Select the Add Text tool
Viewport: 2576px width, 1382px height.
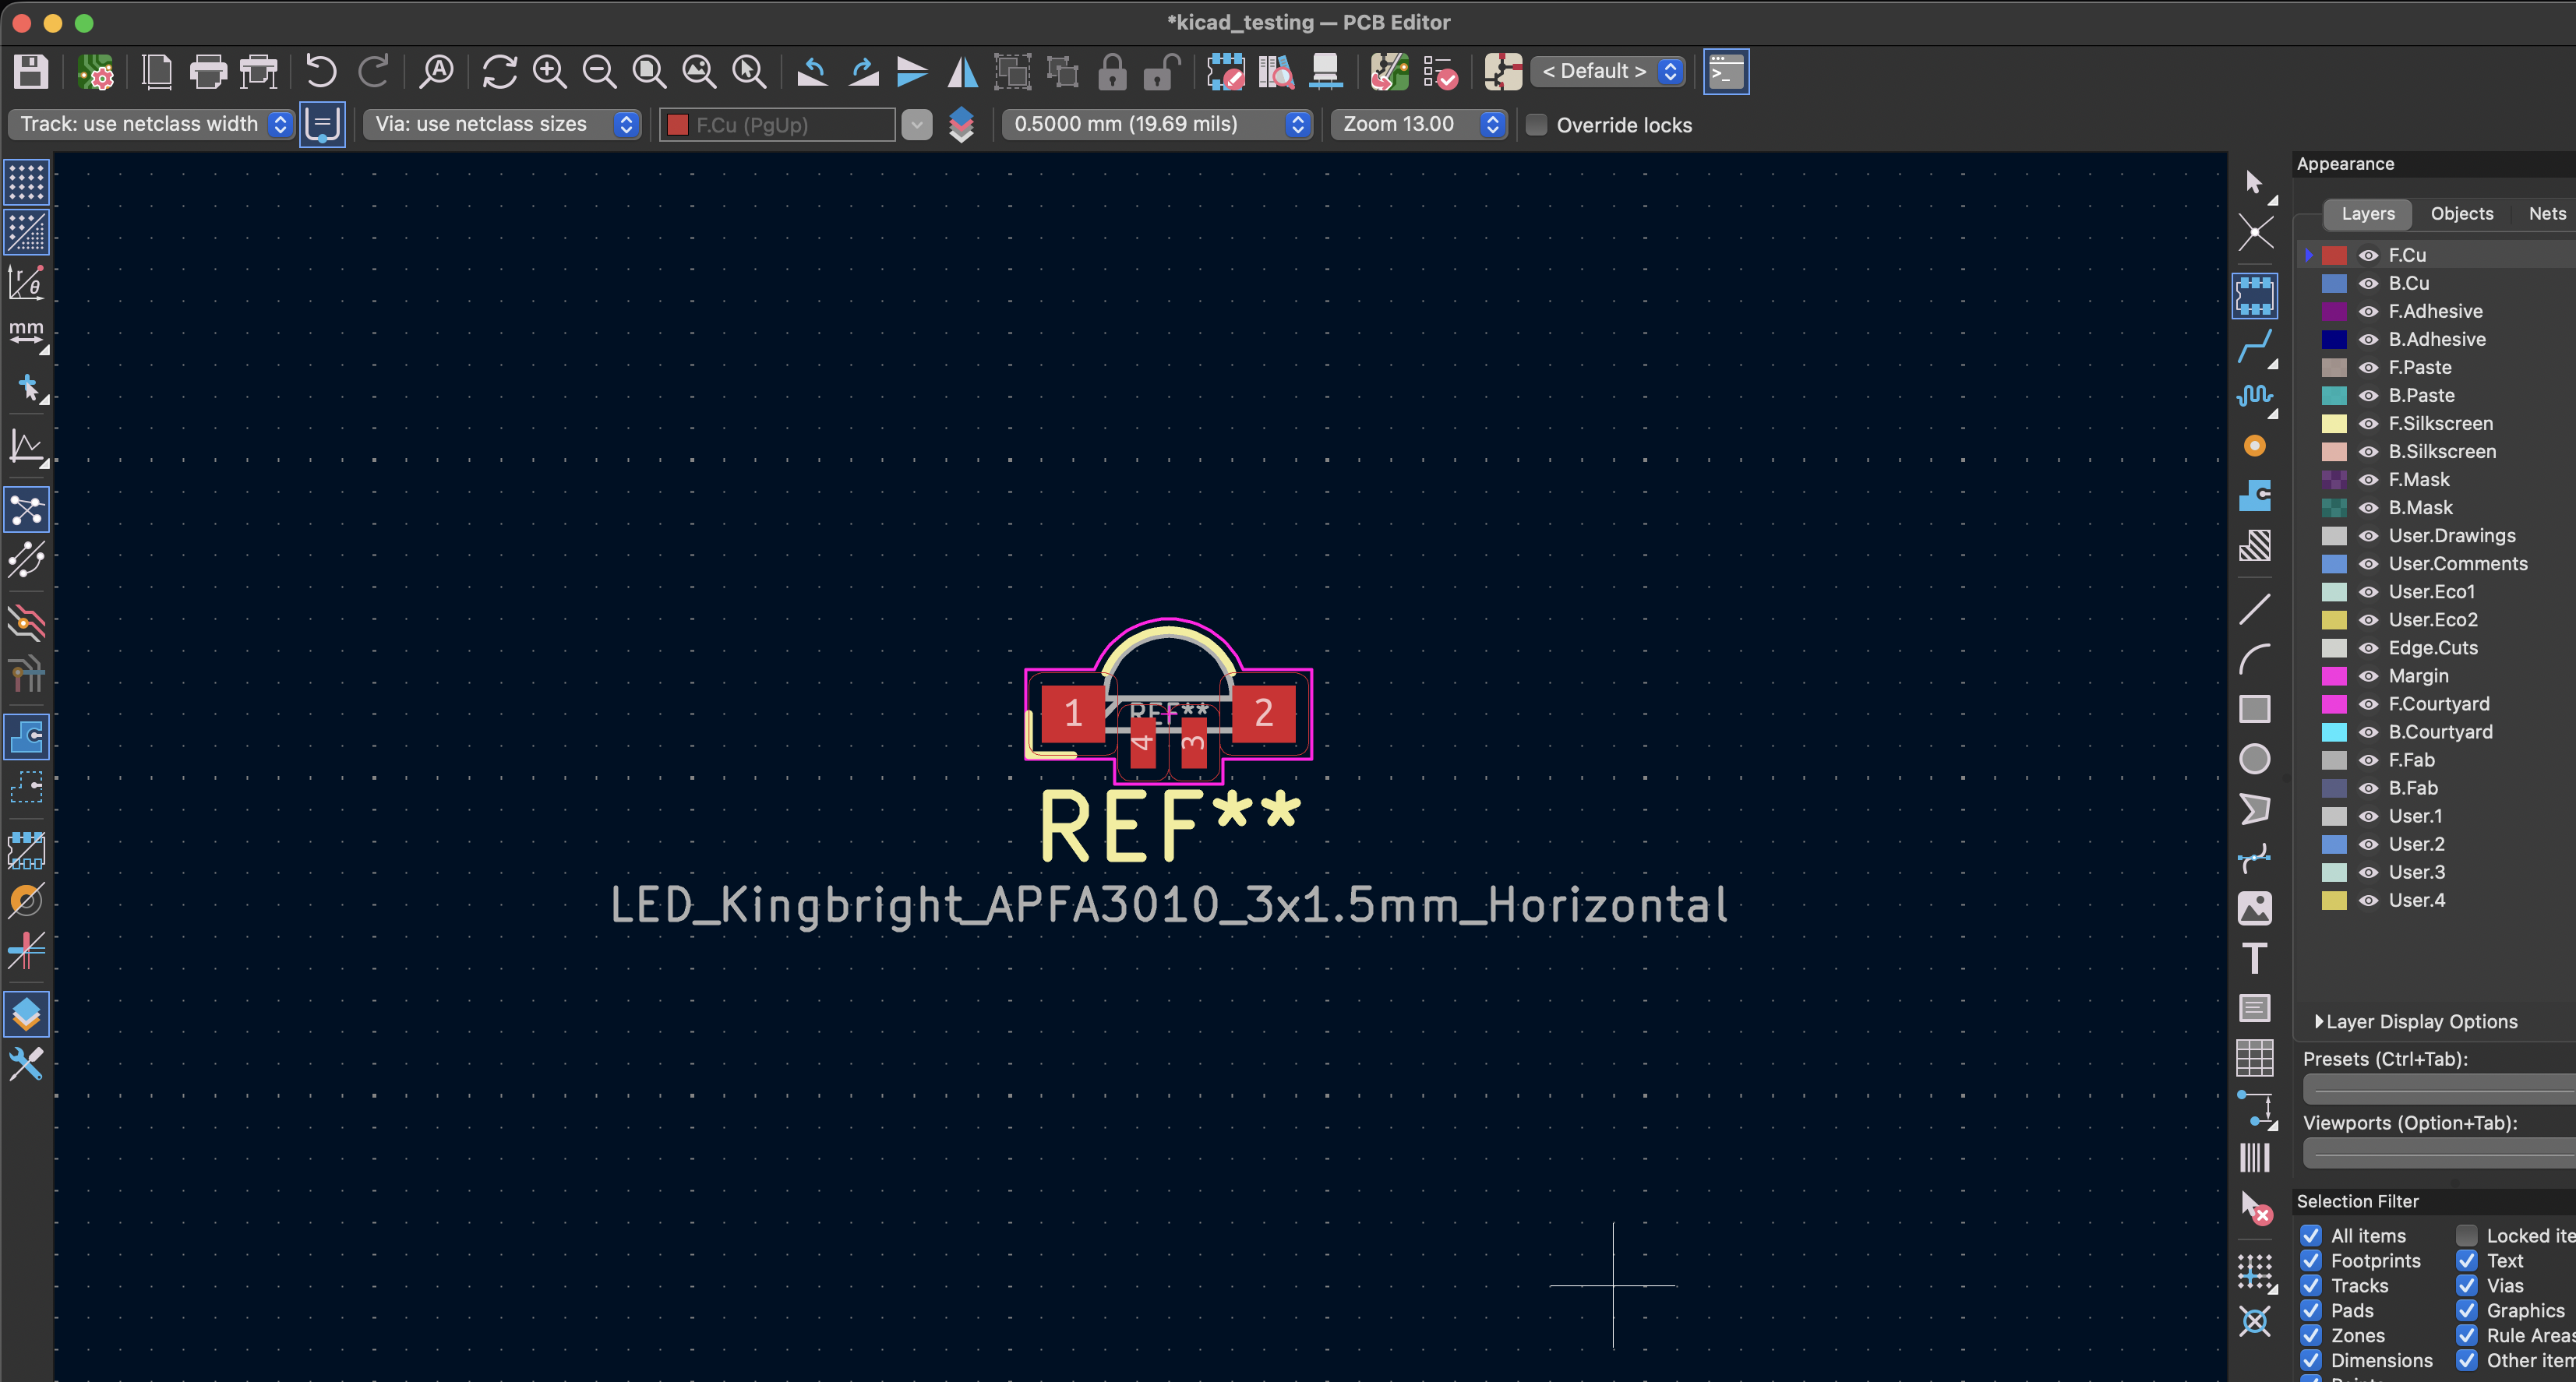coord(2254,958)
